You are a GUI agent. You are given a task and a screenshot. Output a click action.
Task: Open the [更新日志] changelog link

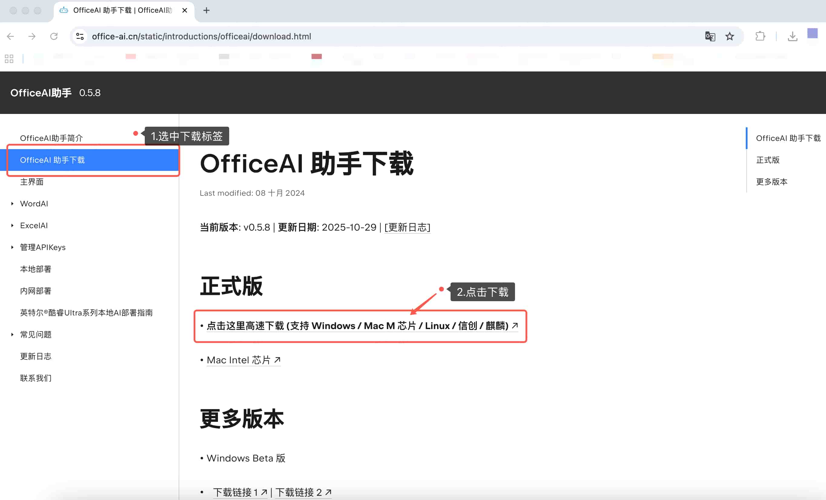pos(408,228)
